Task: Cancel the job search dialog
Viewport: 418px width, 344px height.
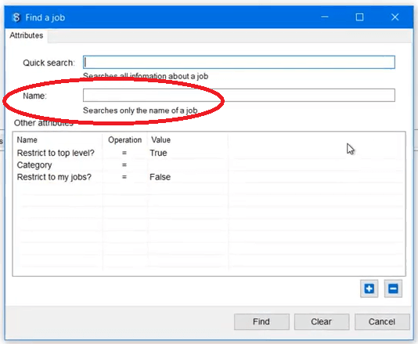Action: [382, 322]
